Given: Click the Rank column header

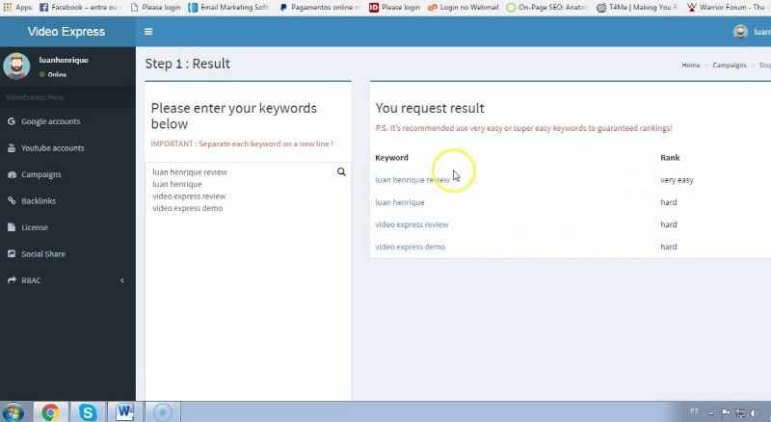Looking at the screenshot, I should coord(670,157).
